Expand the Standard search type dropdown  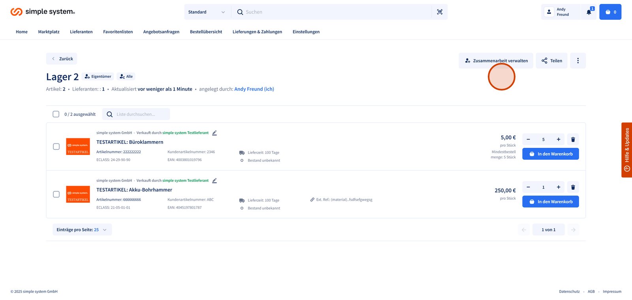(207, 12)
